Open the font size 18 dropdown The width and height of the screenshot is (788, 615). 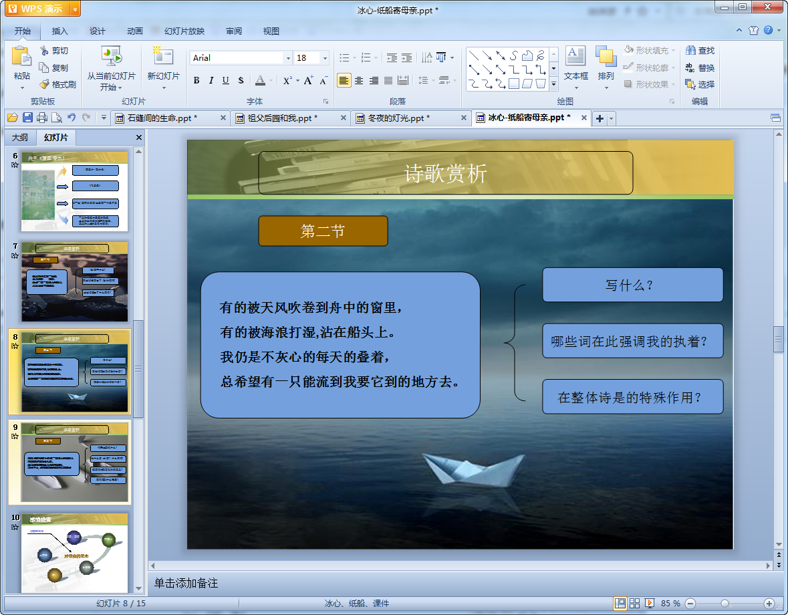(x=325, y=58)
